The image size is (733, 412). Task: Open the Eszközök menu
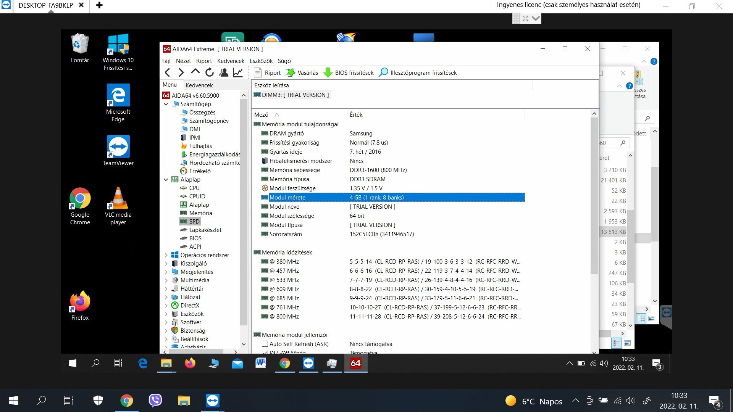(261, 61)
